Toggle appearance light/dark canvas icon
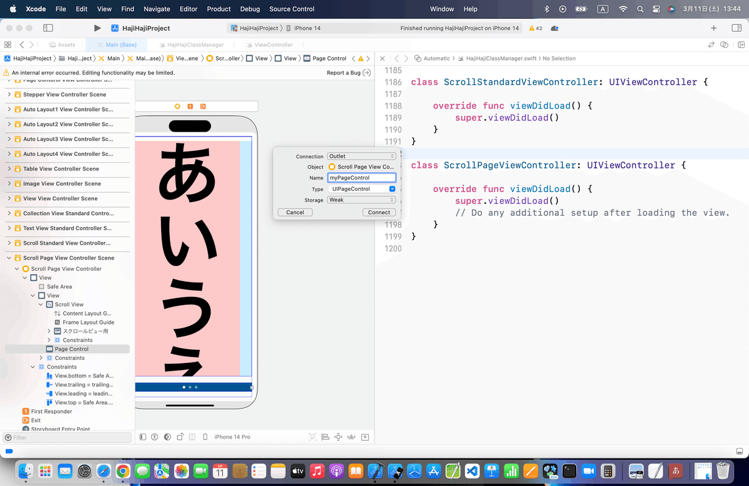 pos(167,437)
